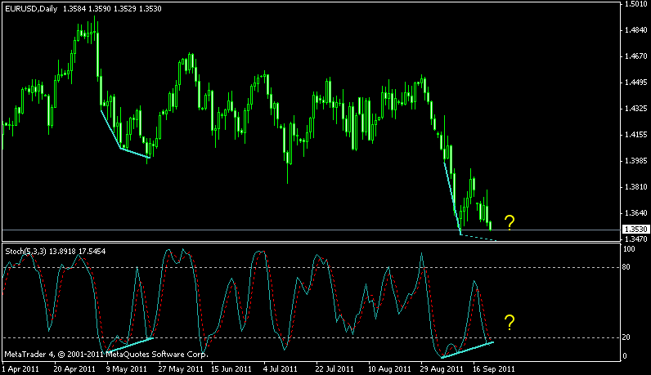The height and width of the screenshot is (375, 651).
Task: Click the 29 Aug 2011 date label
Action: 442,368
